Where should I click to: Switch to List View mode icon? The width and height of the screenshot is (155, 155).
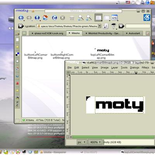[x=107, y=18]
